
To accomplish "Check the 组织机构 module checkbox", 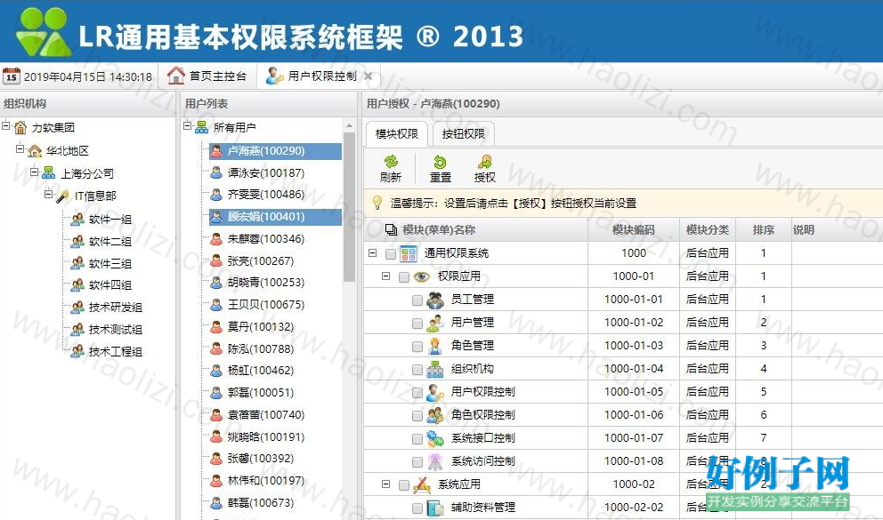I will click(x=417, y=370).
